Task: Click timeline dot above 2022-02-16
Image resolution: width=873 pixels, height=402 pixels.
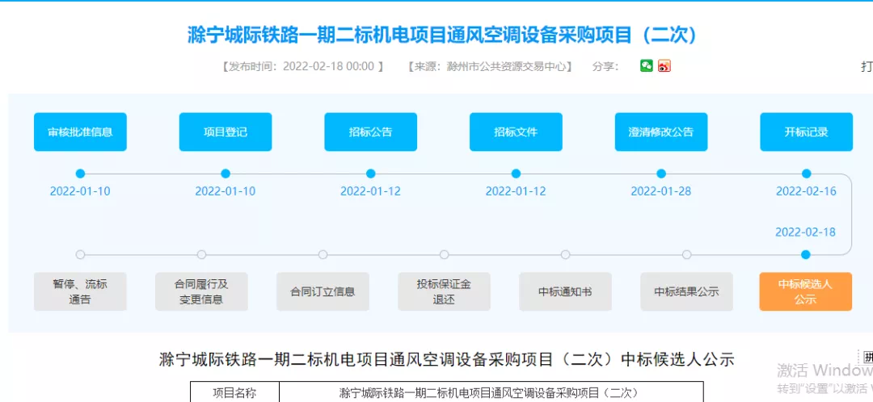Action: coord(807,174)
